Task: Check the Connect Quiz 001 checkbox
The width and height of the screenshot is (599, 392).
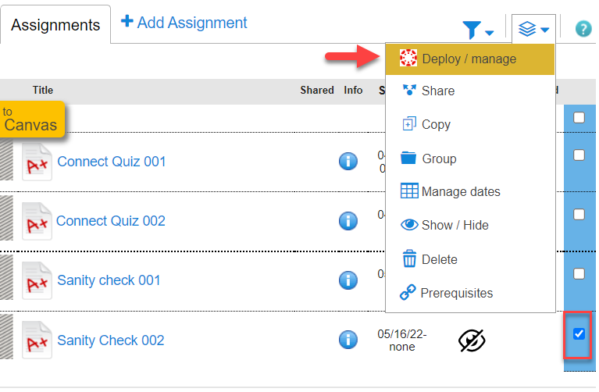Action: pyautogui.click(x=579, y=155)
